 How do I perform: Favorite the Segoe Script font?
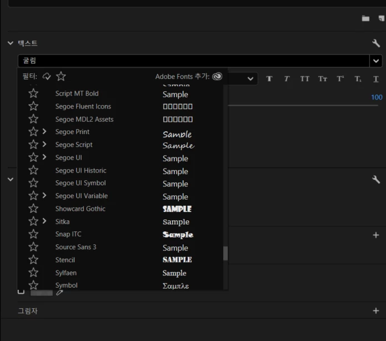[33, 145]
